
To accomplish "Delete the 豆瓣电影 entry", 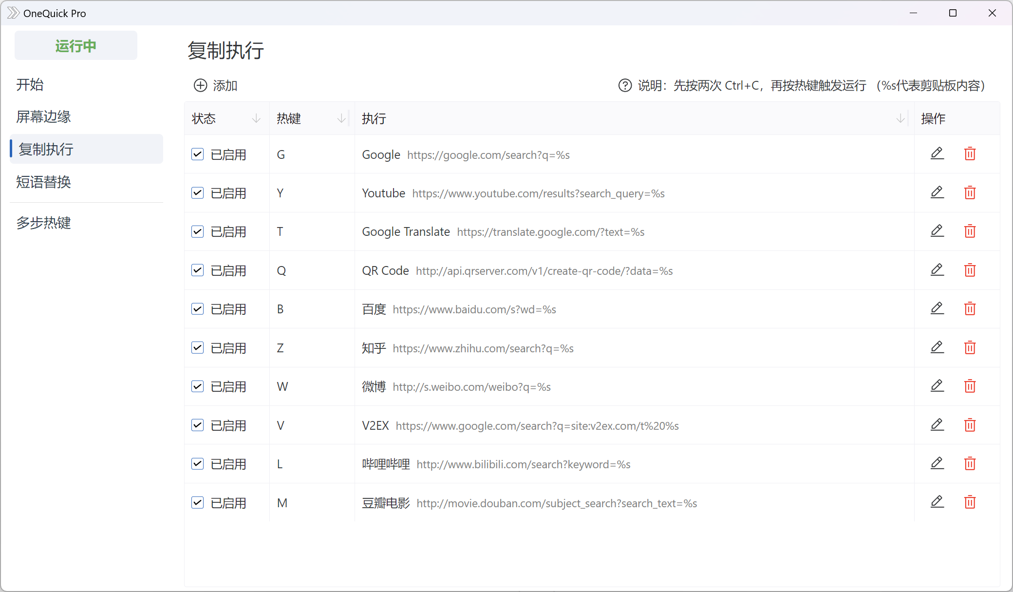I will (x=970, y=502).
